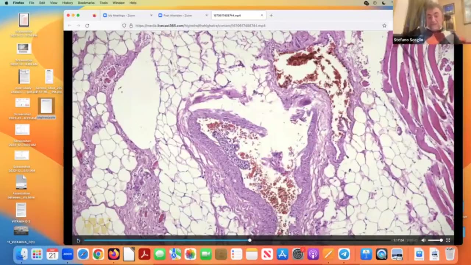Select the VITAMIN D 2 desktop file
Viewport: 471px width, 265px height.
tap(21, 213)
